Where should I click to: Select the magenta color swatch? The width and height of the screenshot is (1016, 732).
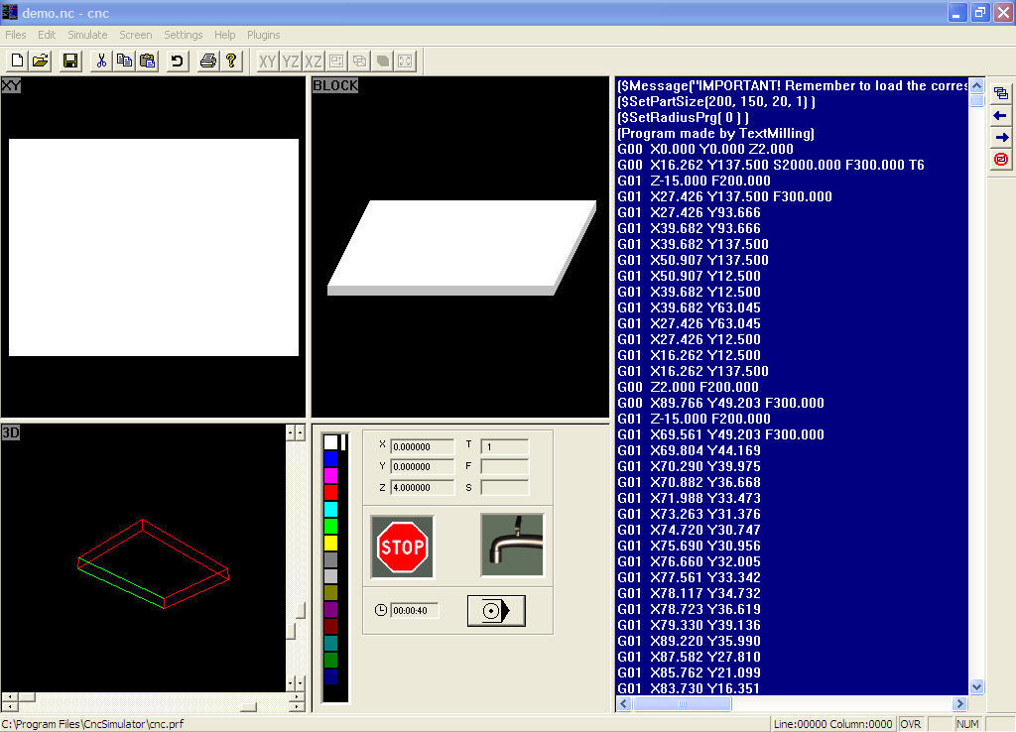[x=330, y=475]
